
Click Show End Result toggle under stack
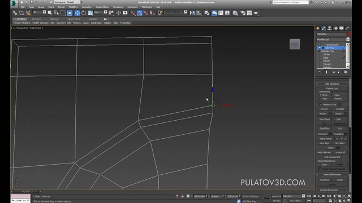coord(326,72)
